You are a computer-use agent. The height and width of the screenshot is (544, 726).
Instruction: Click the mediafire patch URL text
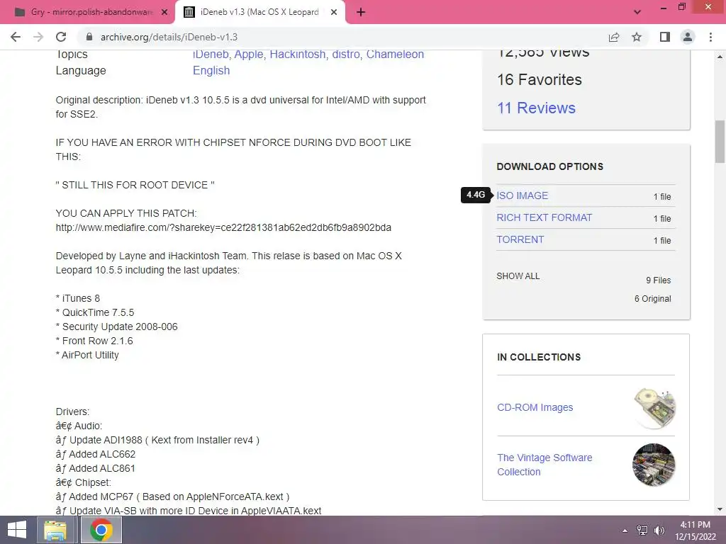(x=223, y=227)
